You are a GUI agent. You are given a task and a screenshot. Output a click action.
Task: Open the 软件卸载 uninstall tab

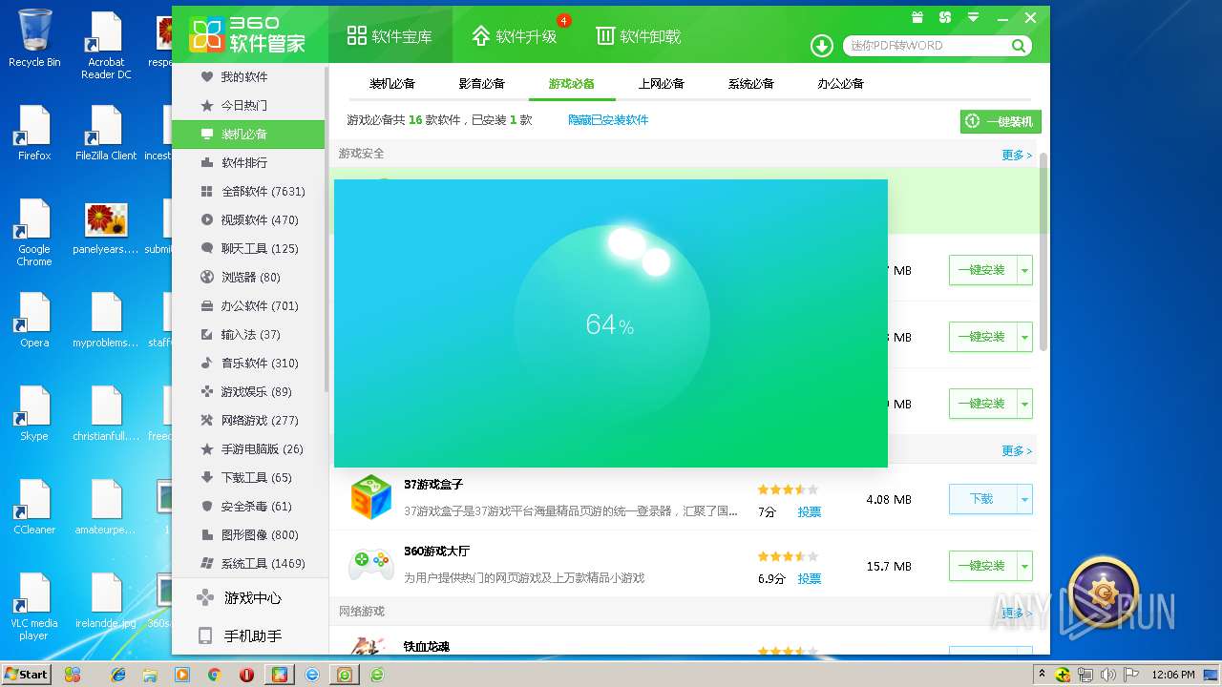click(638, 36)
